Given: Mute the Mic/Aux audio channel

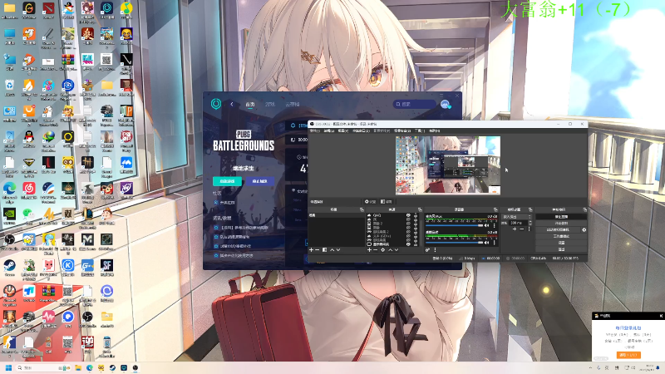Looking at the screenshot, I should pos(486,225).
